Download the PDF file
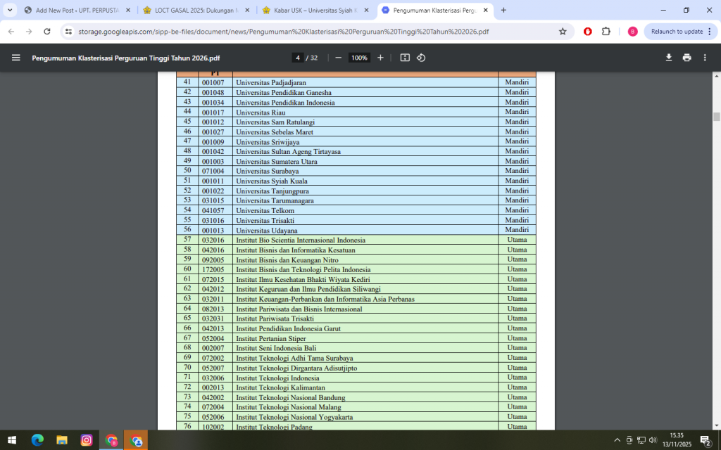The image size is (721, 450). point(669,58)
